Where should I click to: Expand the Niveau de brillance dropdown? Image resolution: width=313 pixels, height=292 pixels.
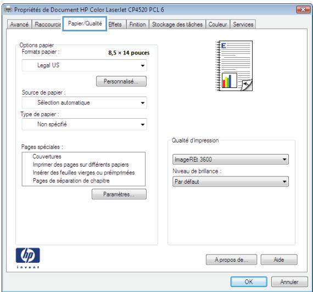pos(231,181)
